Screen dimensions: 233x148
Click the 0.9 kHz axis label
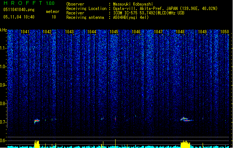[3, 85]
